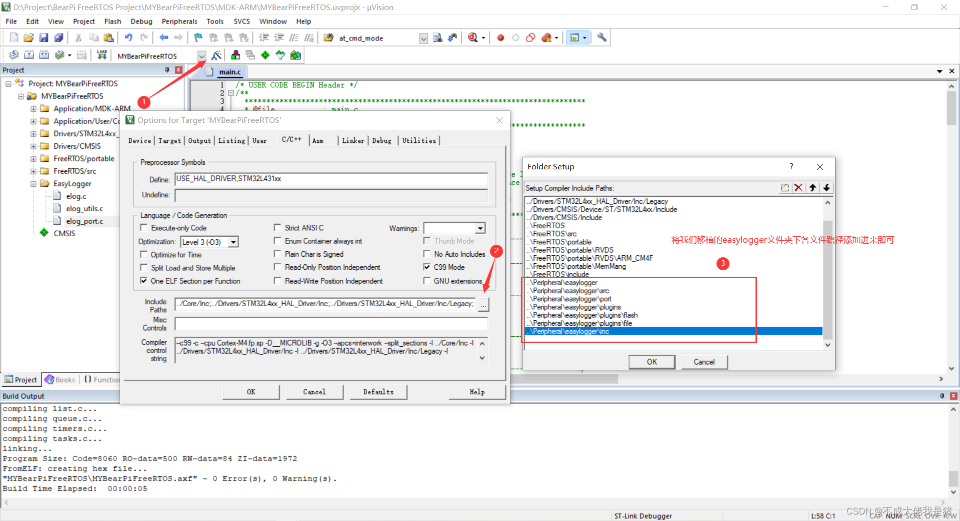This screenshot has height=521, width=960.
Task: Expand the FreeRTOS/portable group
Action: click(33, 159)
